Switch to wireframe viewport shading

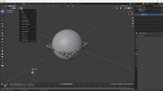127,8
